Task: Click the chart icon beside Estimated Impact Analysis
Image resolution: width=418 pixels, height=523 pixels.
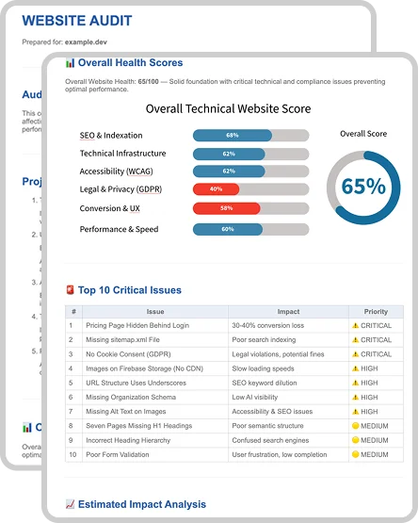Action: click(x=70, y=504)
